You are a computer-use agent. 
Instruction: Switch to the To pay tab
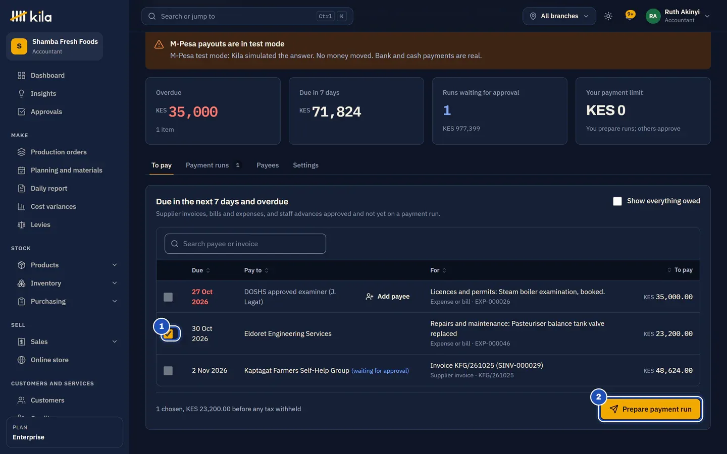tap(162, 165)
